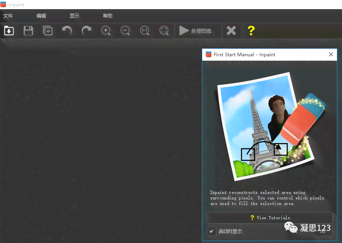Close the First Start Manual dialog
Viewport: 342px width, 243px height.
pyautogui.click(x=331, y=54)
